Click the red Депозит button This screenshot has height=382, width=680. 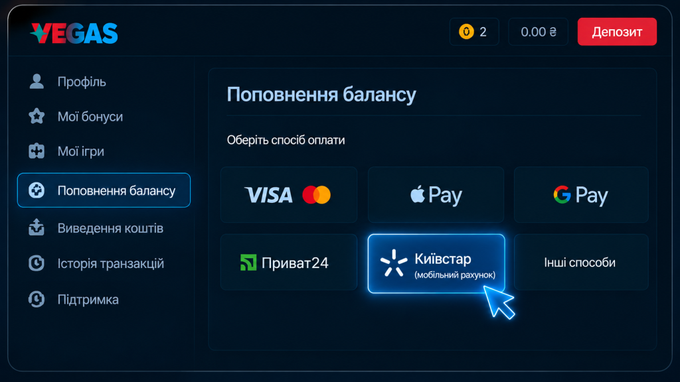coord(617,32)
